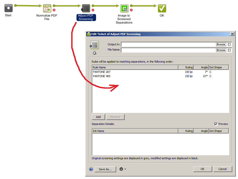Click the Ink Name column header
This screenshot has width=238, height=179.
coord(135,131)
